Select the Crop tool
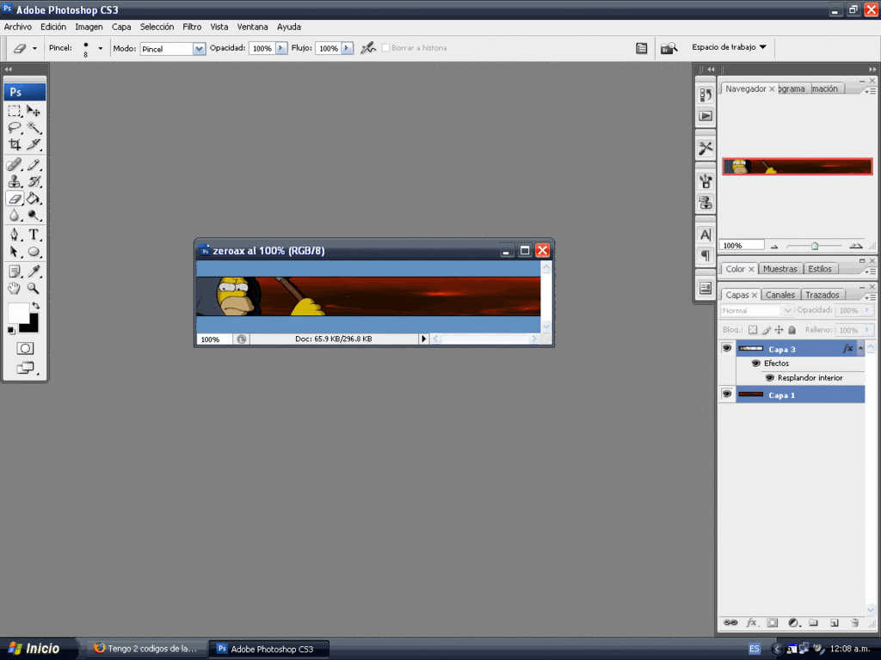Viewport: 881px width, 660px height. tap(15, 144)
